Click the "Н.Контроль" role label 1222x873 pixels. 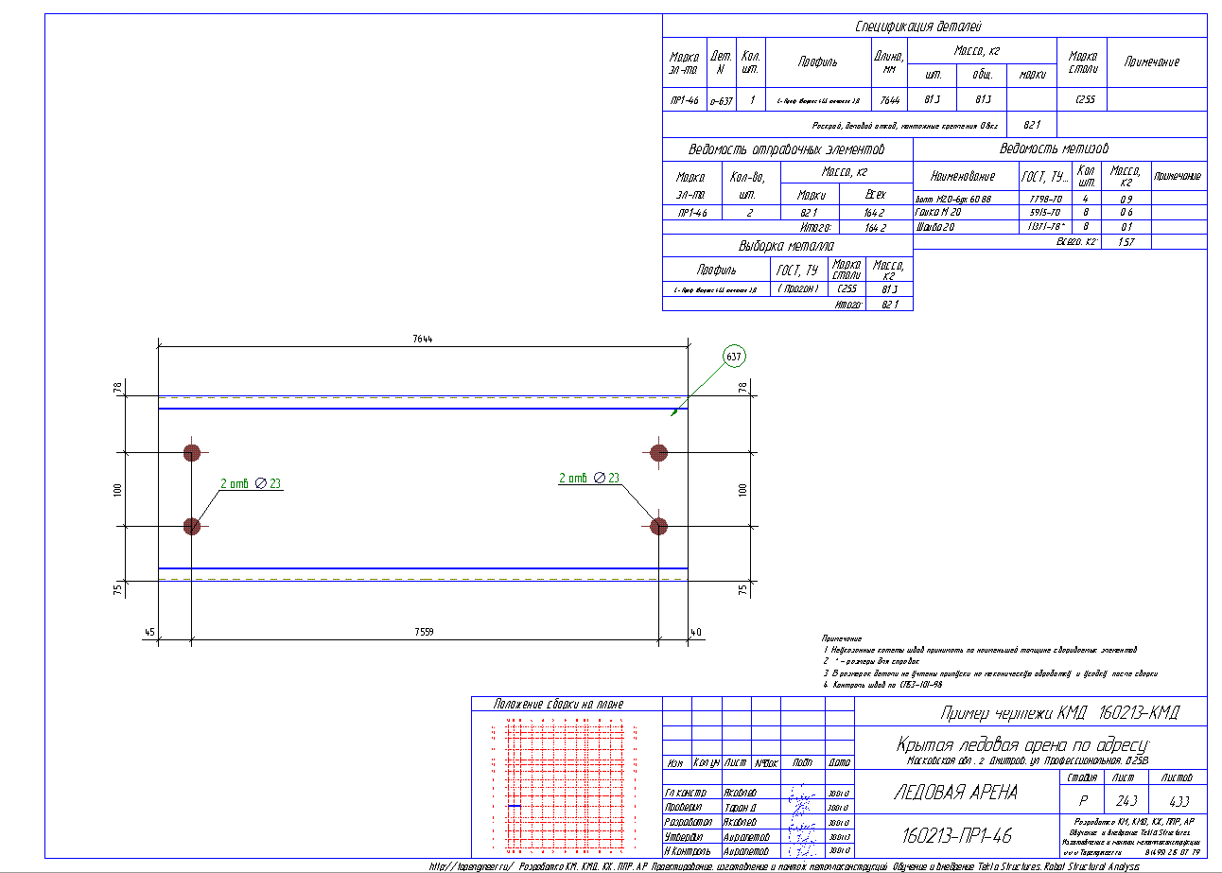688,850
